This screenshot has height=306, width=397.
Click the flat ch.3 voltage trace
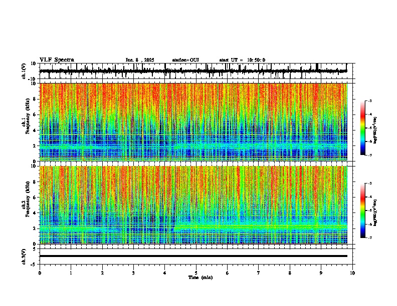193,256
